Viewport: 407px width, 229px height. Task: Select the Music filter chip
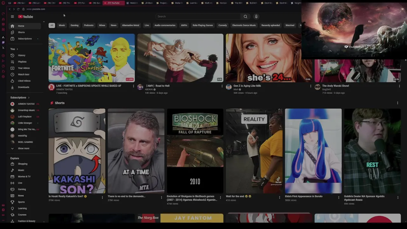tap(62, 25)
